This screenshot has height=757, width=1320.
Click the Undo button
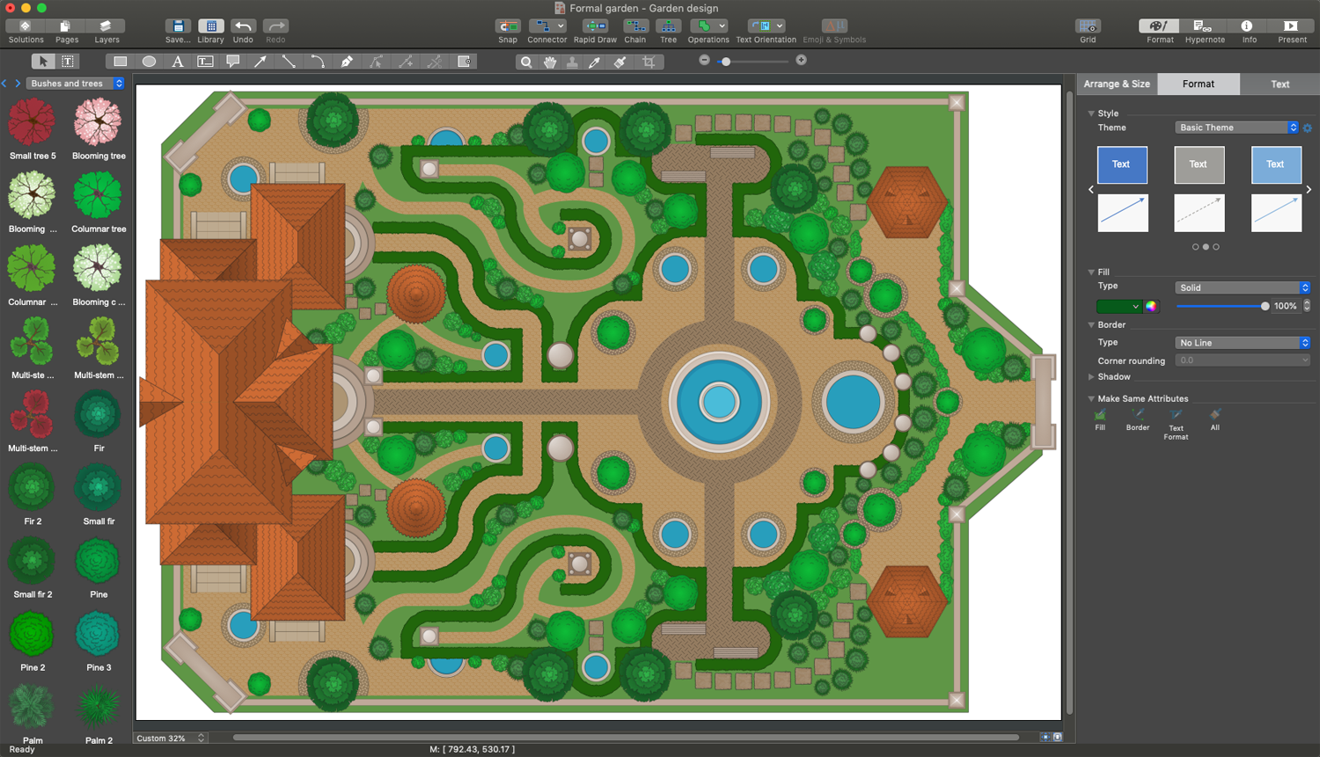coord(243,26)
